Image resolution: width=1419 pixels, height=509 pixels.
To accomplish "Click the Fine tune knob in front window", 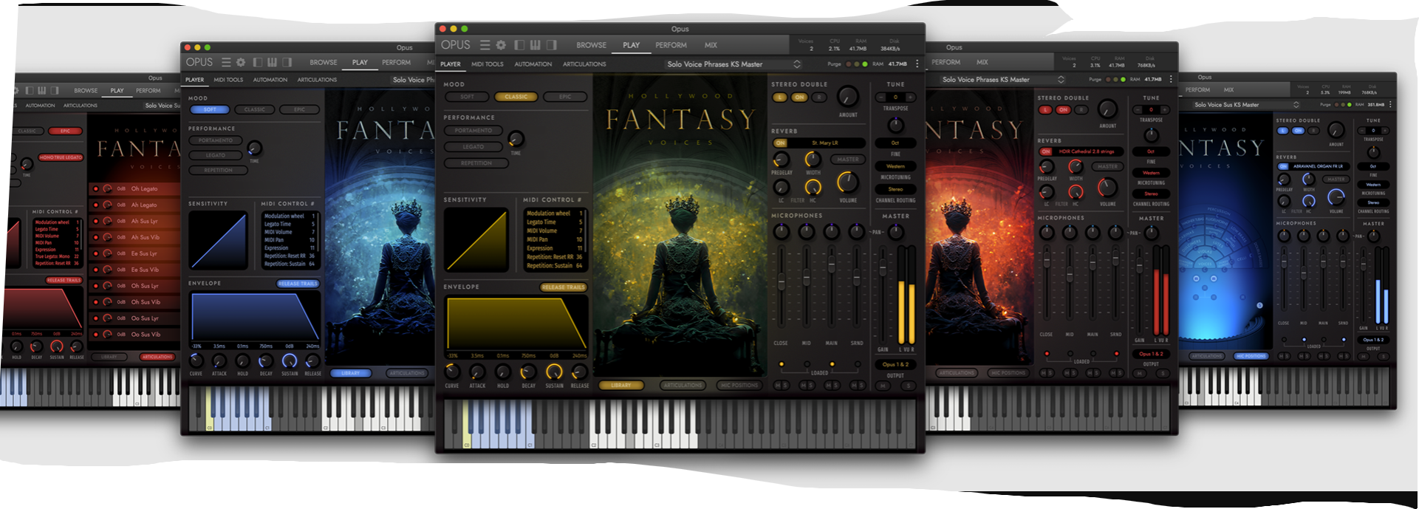I will pyautogui.click(x=895, y=124).
